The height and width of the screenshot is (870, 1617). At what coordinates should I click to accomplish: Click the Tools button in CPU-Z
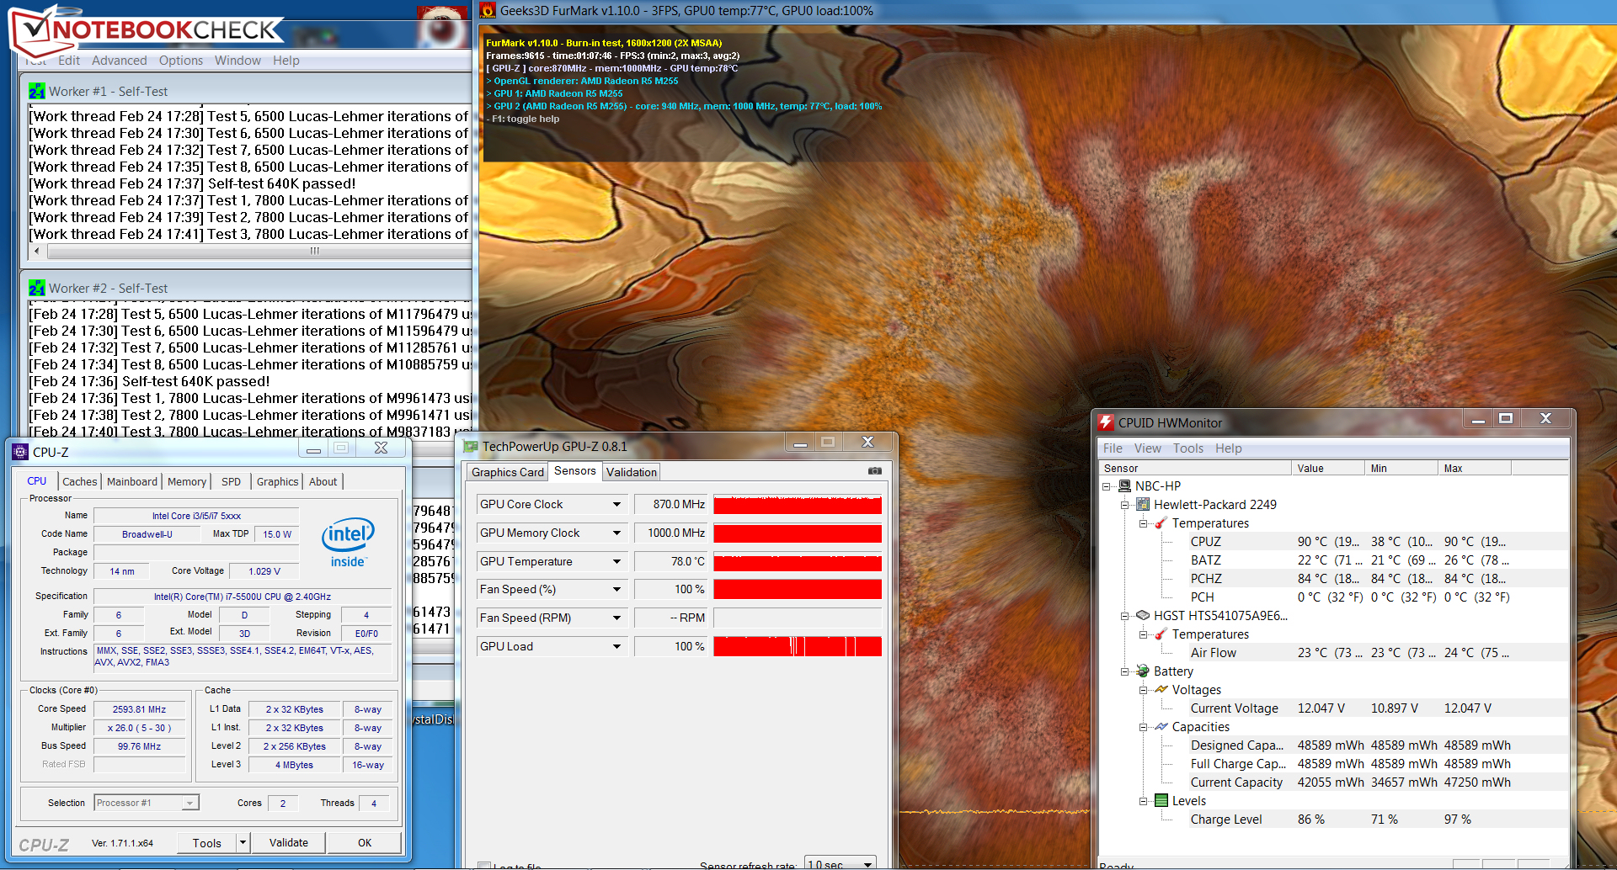pos(207,842)
